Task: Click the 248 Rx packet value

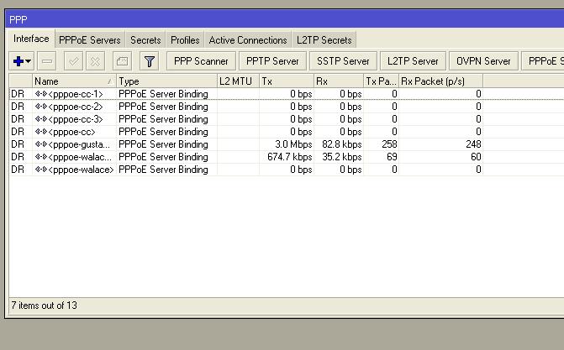Action: 473,144
